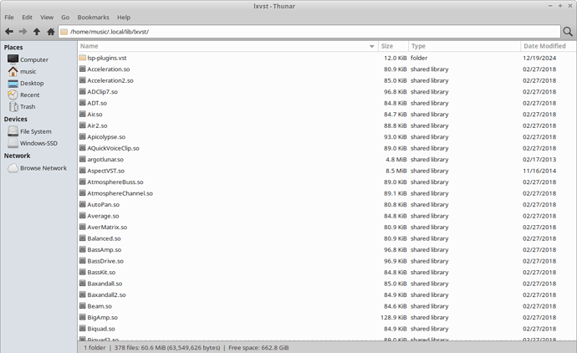
Task: Select File System in Devices
Action: tap(35, 131)
